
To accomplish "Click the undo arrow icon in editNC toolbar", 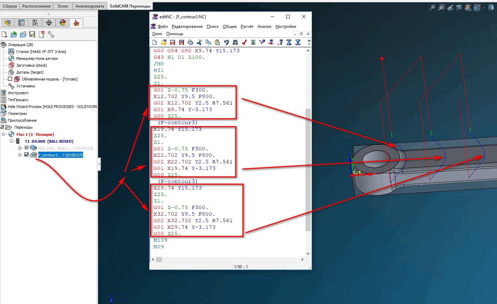I will point(226,42).
